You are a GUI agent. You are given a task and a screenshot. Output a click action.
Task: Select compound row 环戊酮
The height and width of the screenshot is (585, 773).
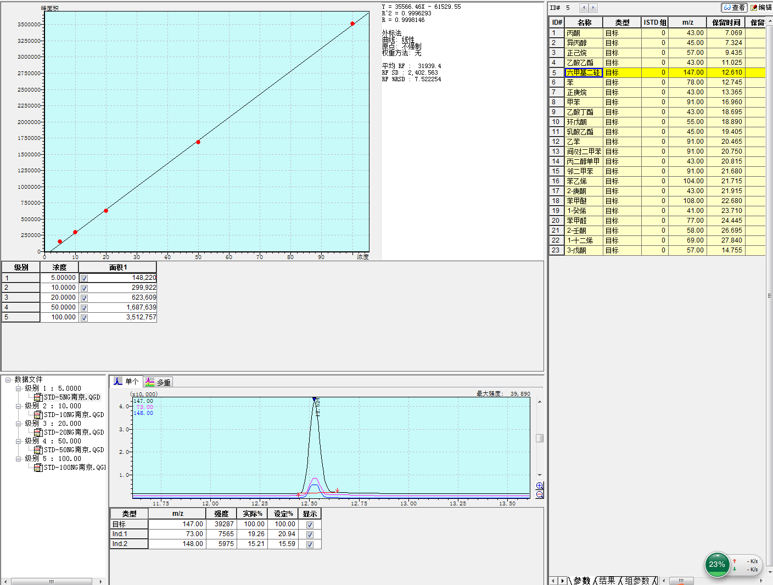pyautogui.click(x=657, y=122)
